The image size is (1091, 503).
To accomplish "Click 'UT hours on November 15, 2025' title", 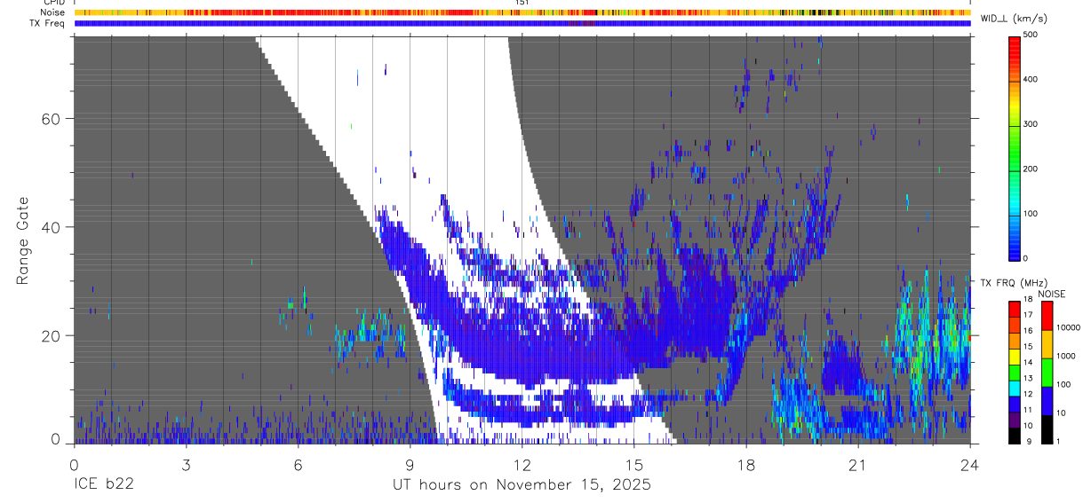I will (x=522, y=485).
